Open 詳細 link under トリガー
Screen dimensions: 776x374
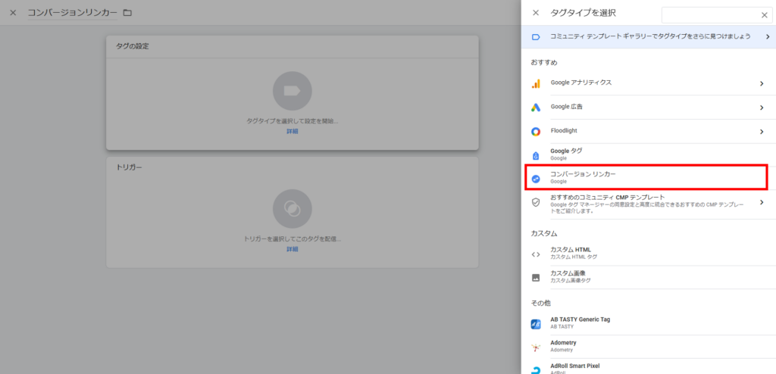click(x=293, y=249)
